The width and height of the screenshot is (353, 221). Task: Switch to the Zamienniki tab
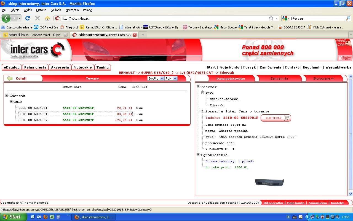279,78
